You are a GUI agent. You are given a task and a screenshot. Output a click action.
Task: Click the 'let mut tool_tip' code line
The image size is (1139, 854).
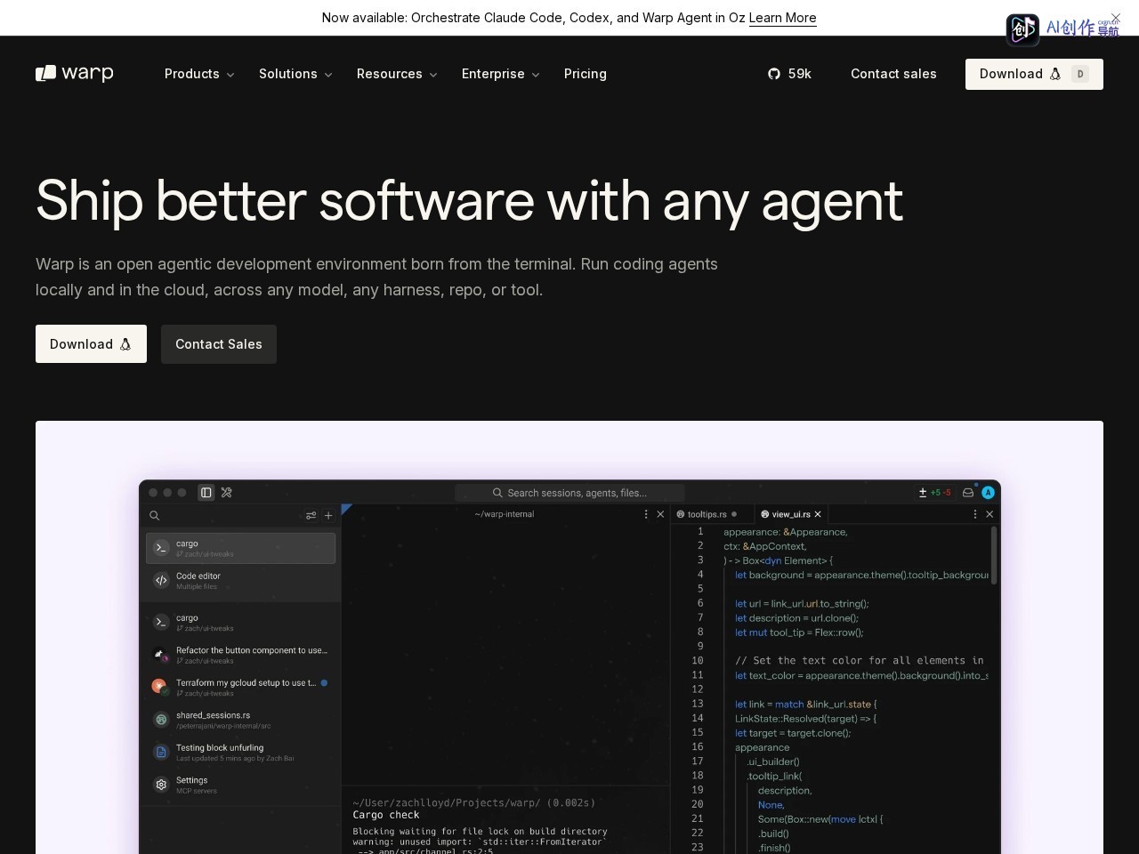[799, 632]
